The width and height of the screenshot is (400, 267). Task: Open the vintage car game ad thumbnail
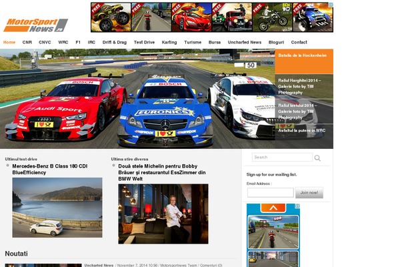(x=232, y=17)
